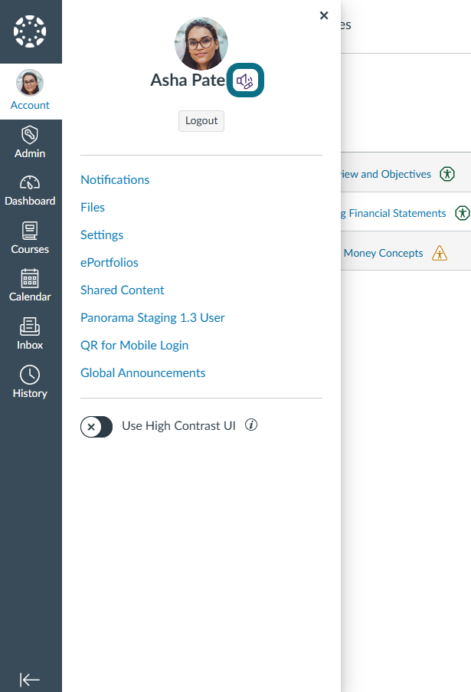Click the Financial Statements module link

394,214
